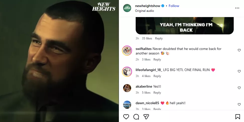The width and height of the screenshot is (244, 122).
Task: Save the post with the bookmark icon
Action: pos(237,117)
